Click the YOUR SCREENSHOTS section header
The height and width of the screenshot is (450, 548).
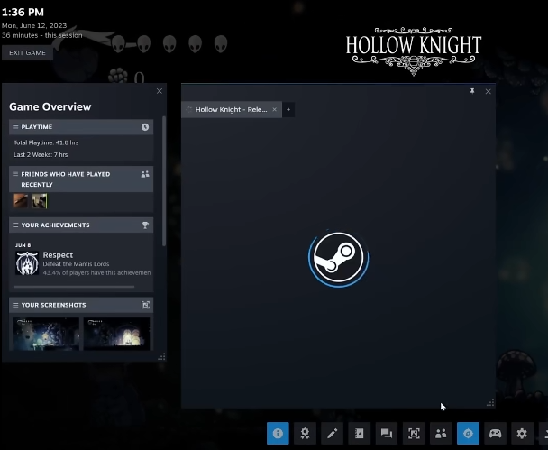81,305
